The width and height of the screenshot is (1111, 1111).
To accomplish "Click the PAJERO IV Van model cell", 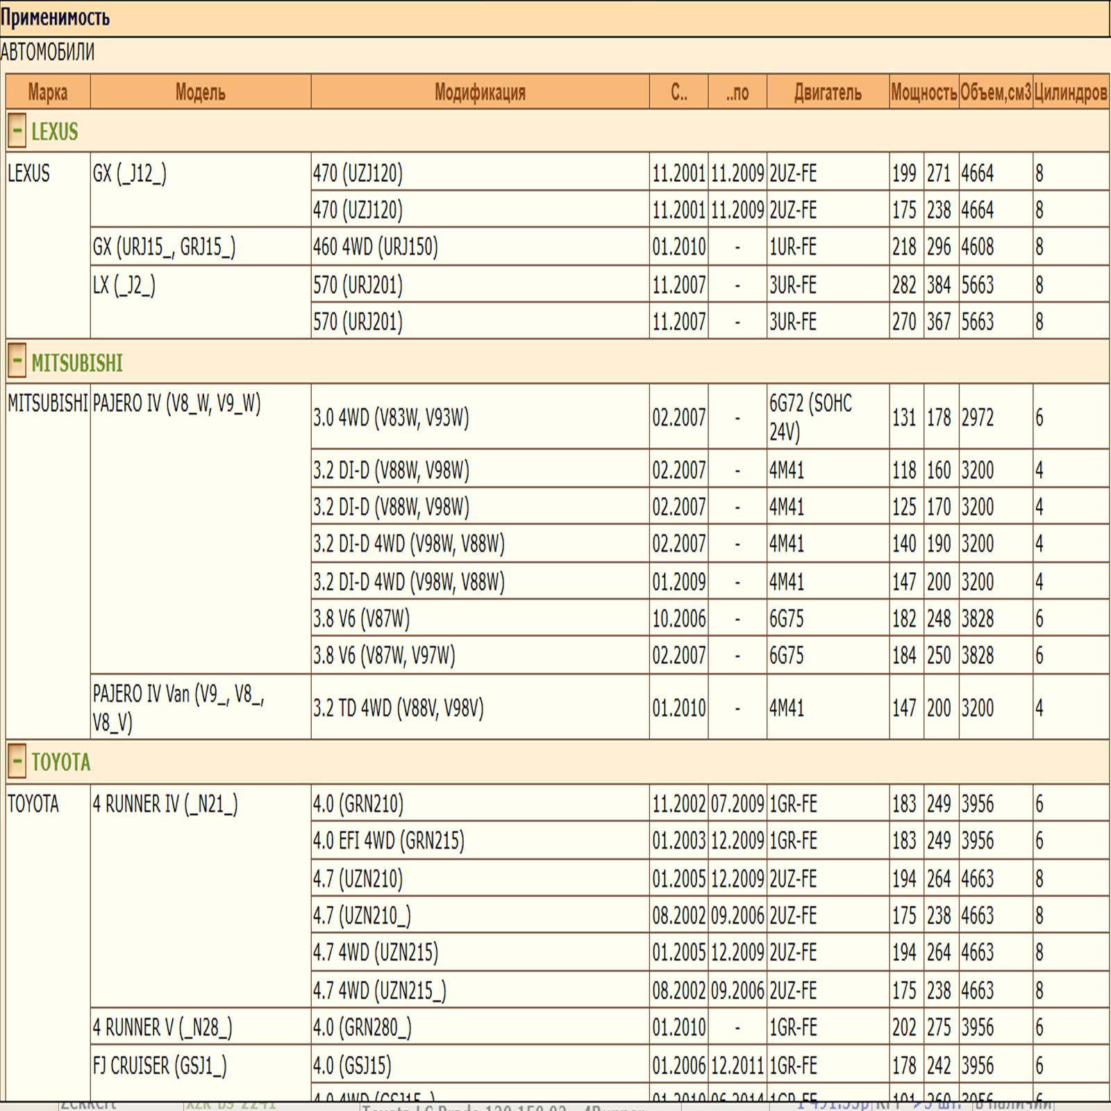I will [178, 708].
